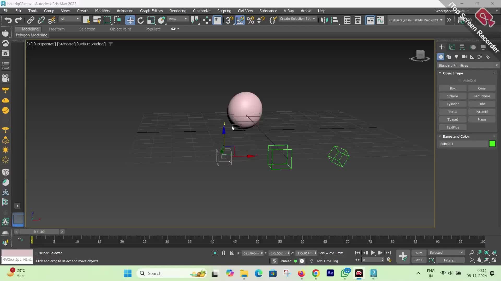Open the Lights category in Create panel
Image resolution: width=501 pixels, height=281 pixels.
tap(457, 57)
